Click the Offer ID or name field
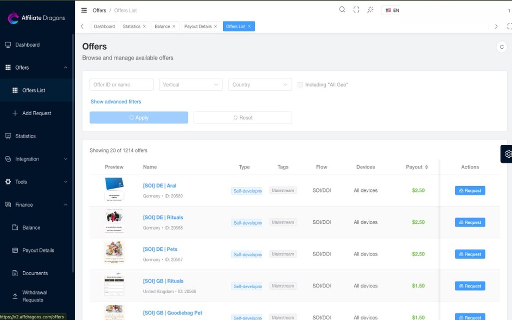512x320 pixels. point(121,85)
